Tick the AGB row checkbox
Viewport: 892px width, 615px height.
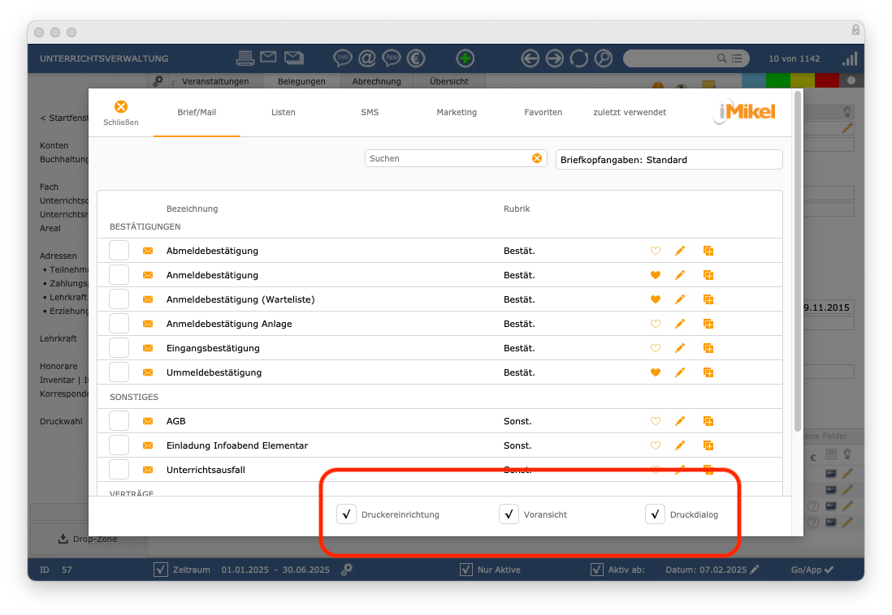[x=119, y=420]
